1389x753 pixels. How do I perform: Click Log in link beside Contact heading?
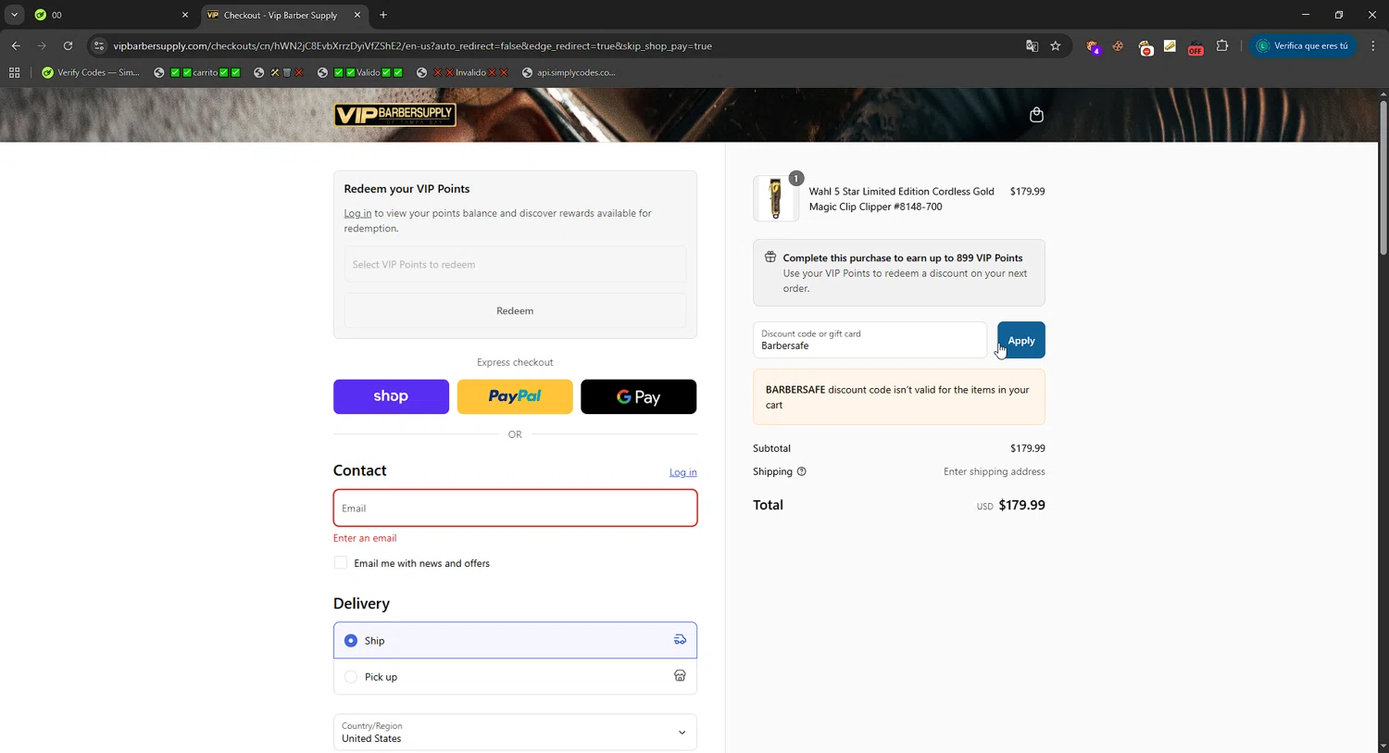(683, 472)
